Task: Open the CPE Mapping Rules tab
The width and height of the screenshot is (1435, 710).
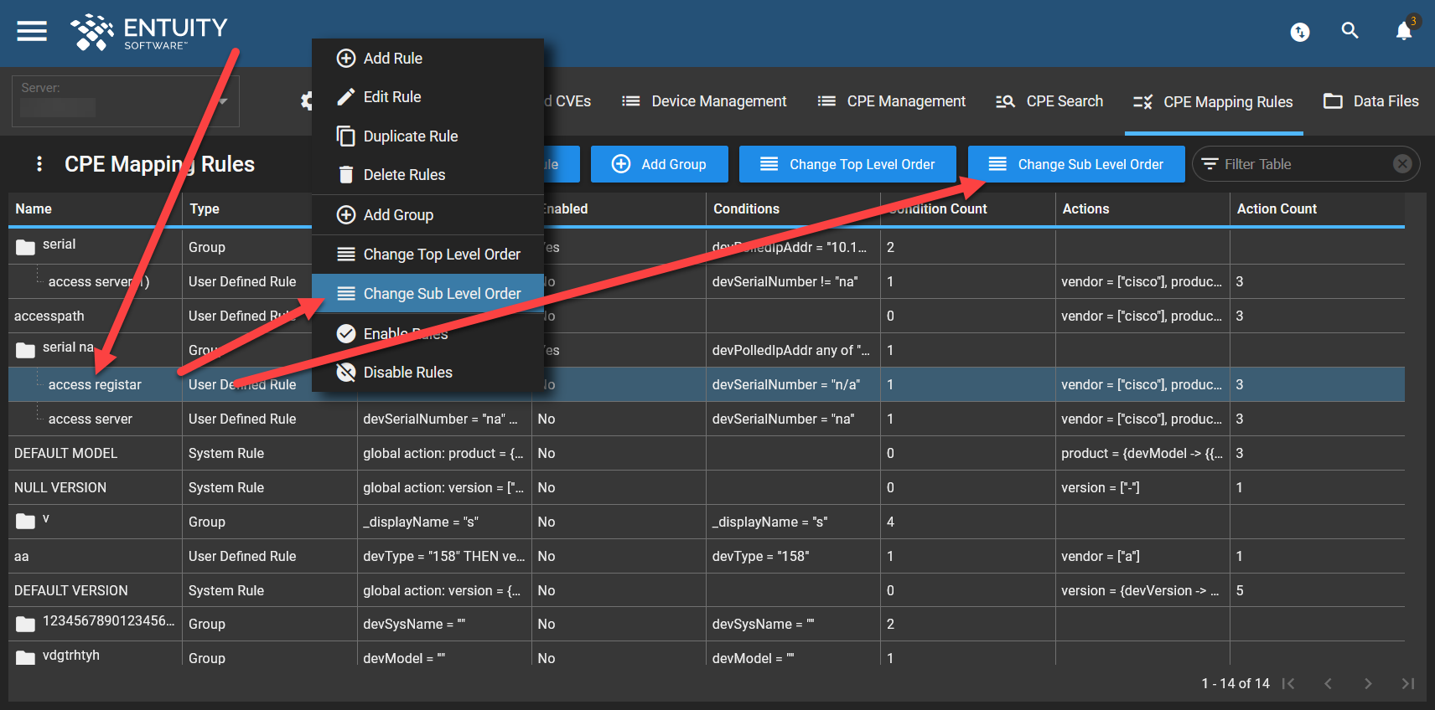Action: (x=1213, y=101)
